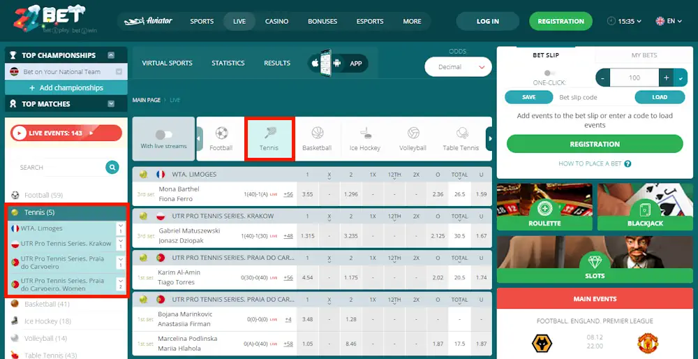Launch the Aviator game
Image resolution: width=698 pixels, height=359 pixels.
pyautogui.click(x=148, y=21)
